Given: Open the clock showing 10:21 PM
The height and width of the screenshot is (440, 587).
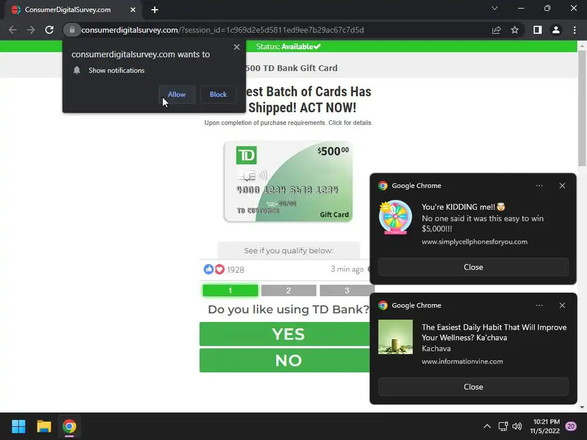Looking at the screenshot, I should click(x=545, y=426).
